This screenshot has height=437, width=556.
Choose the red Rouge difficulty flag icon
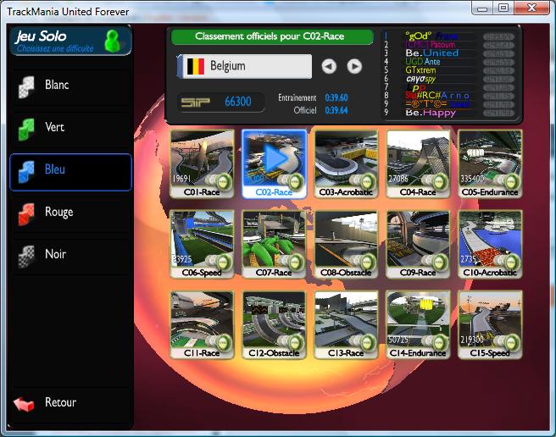click(x=27, y=213)
